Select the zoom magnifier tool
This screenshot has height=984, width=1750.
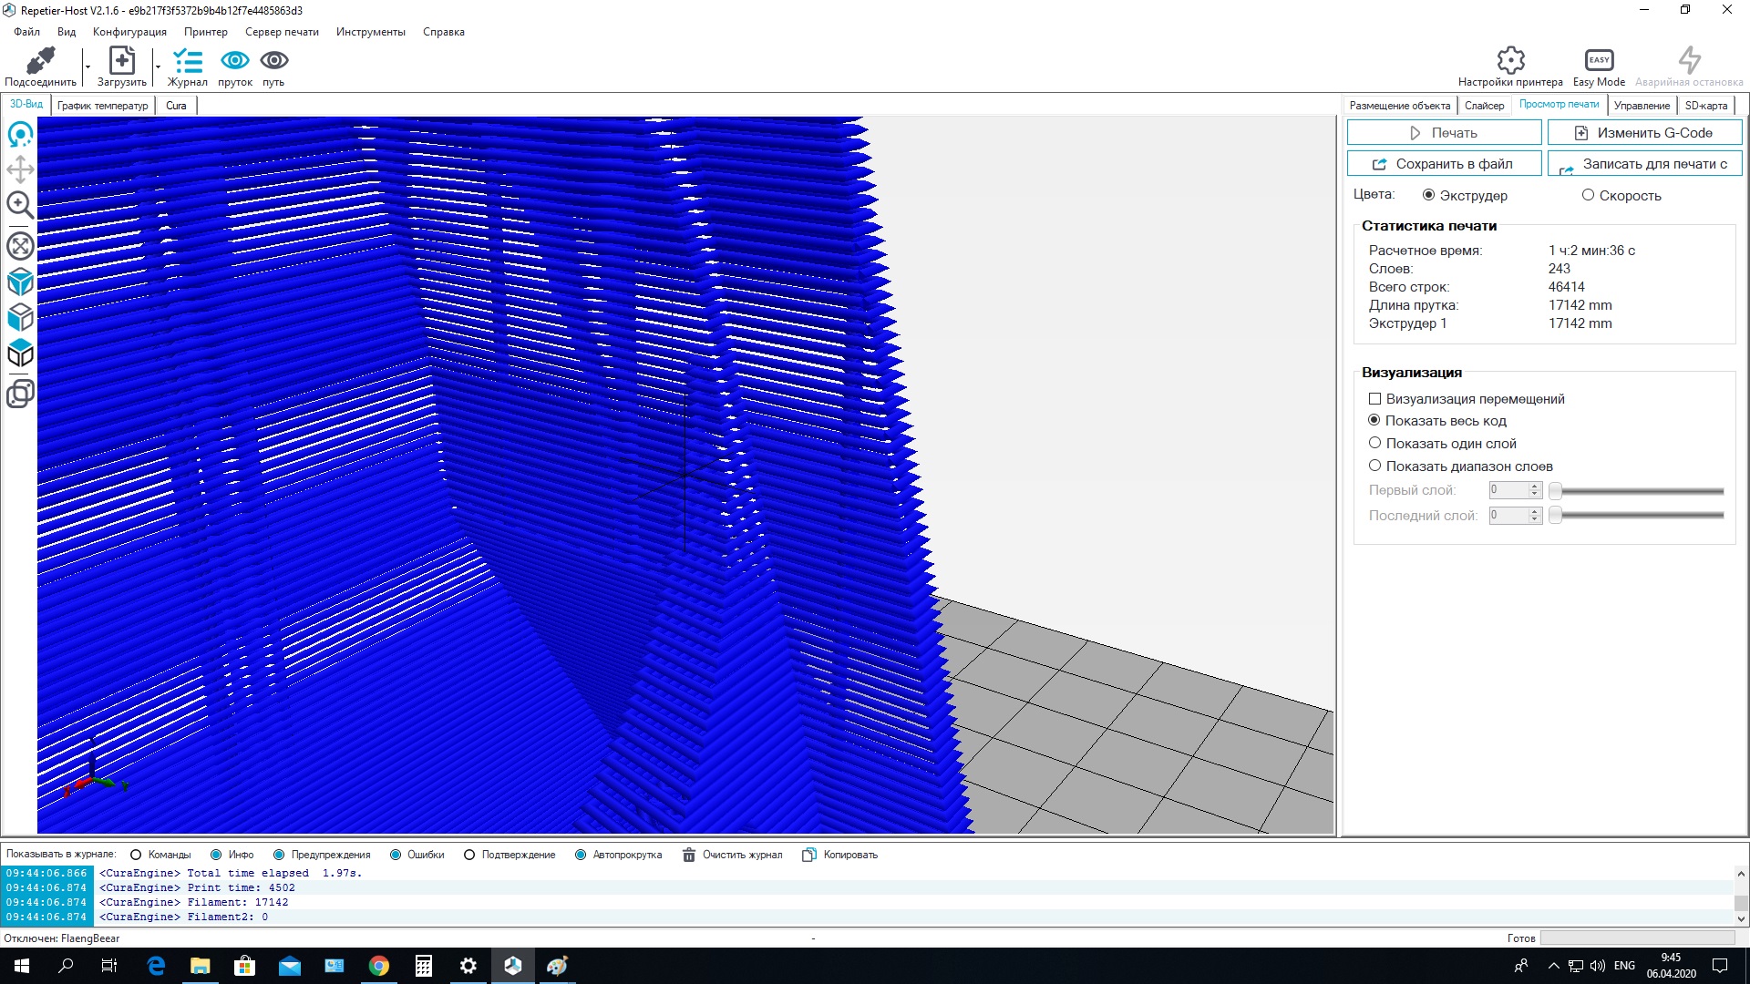click(20, 205)
